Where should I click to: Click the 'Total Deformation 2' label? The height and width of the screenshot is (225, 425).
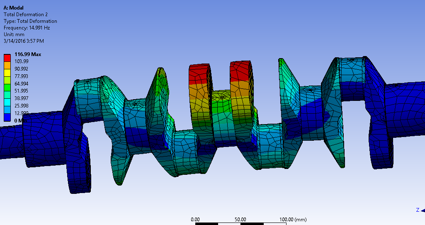point(25,15)
